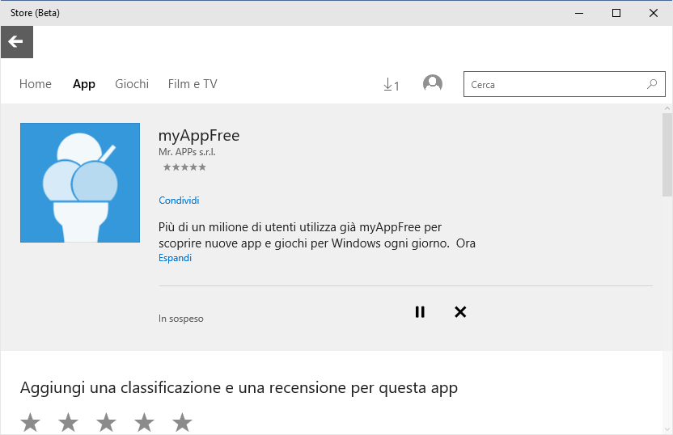Open the user account profile icon

click(433, 83)
